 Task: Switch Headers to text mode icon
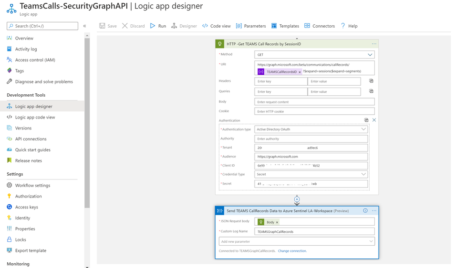tap(371, 81)
